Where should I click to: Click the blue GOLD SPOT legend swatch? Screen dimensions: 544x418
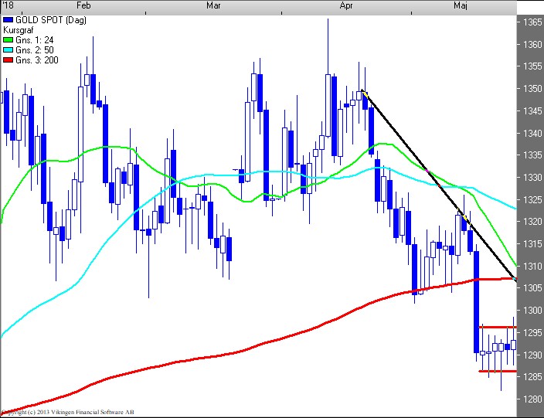pos(8,19)
